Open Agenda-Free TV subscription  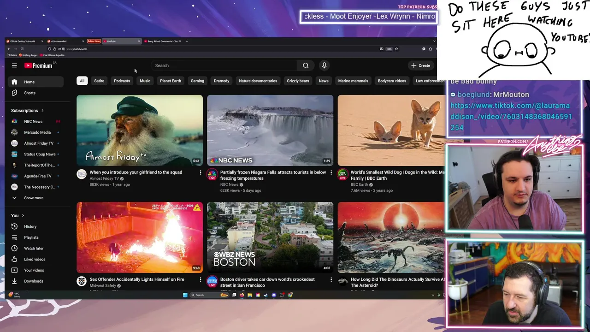pos(36,176)
